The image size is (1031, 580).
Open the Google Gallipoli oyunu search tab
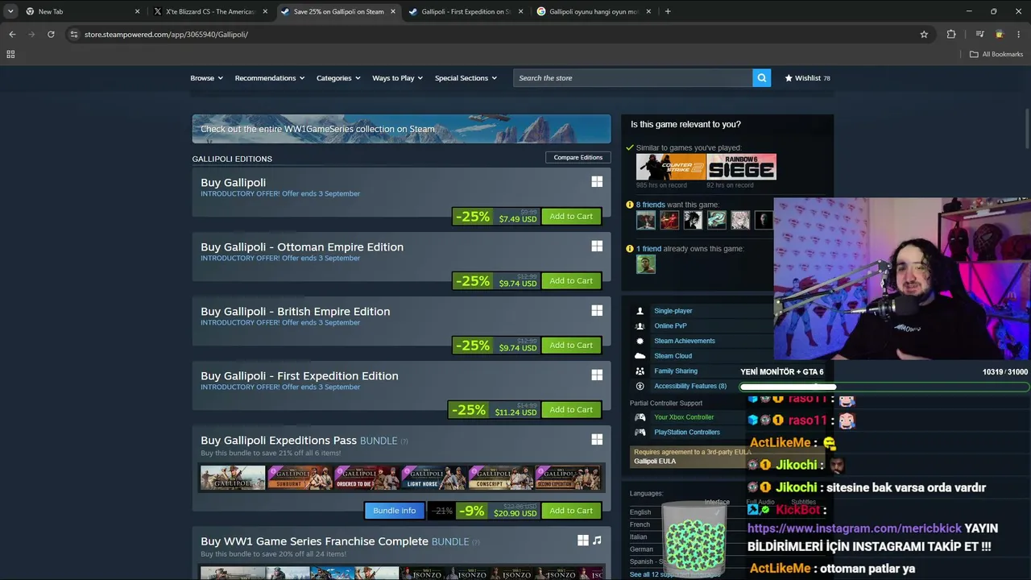[594, 11]
